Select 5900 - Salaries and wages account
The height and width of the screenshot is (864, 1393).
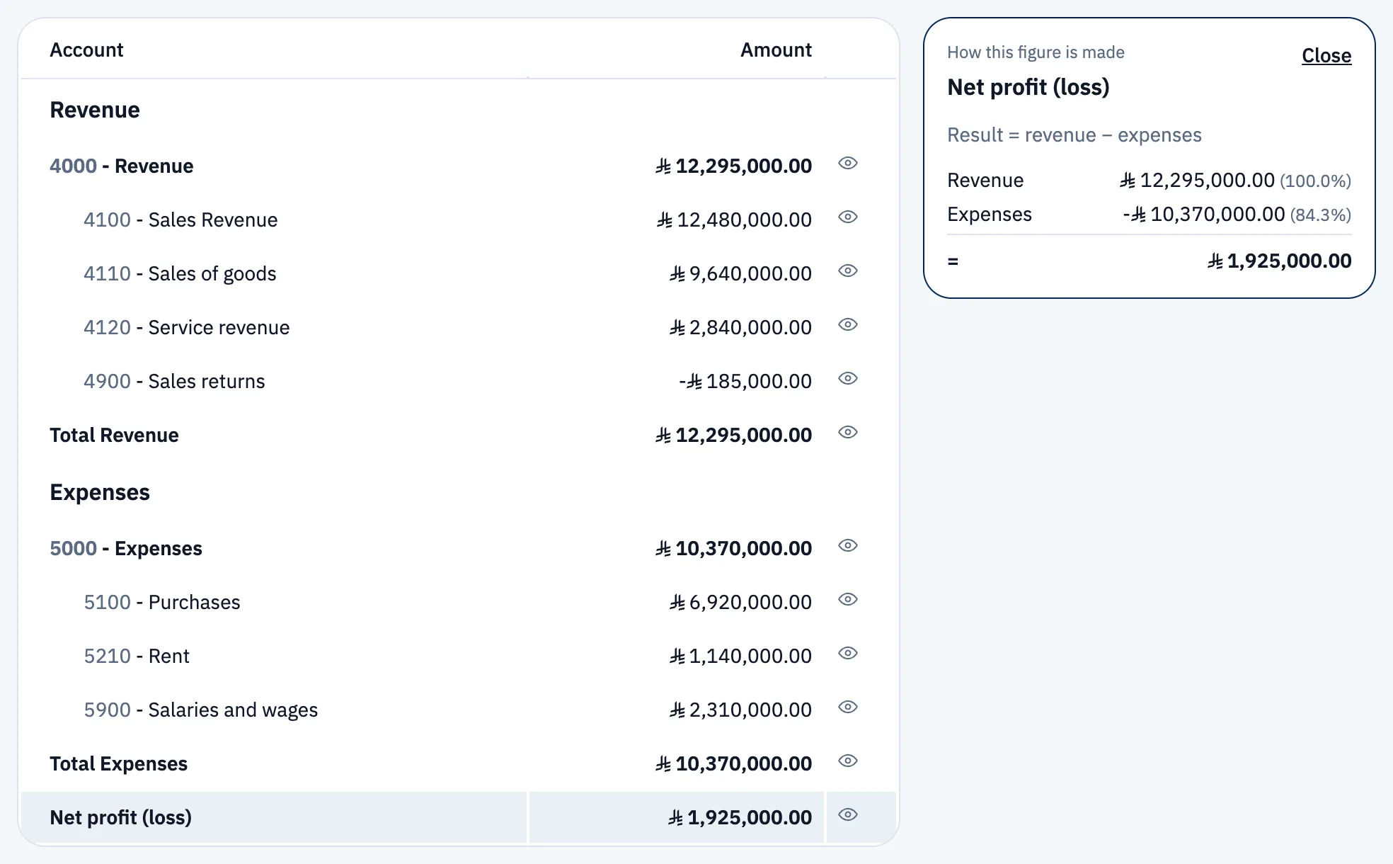201,710
